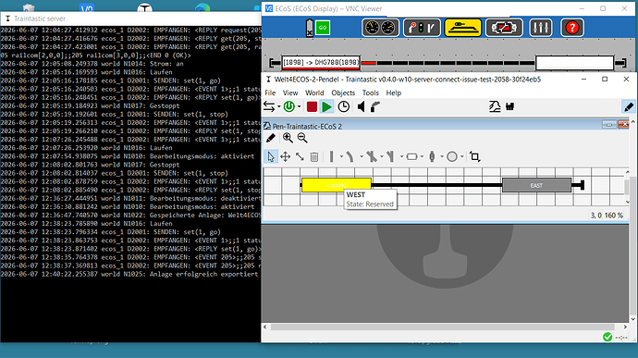Expand the block tool dropdown arrow
Viewport: 638px width, 358px height.
pos(422,156)
